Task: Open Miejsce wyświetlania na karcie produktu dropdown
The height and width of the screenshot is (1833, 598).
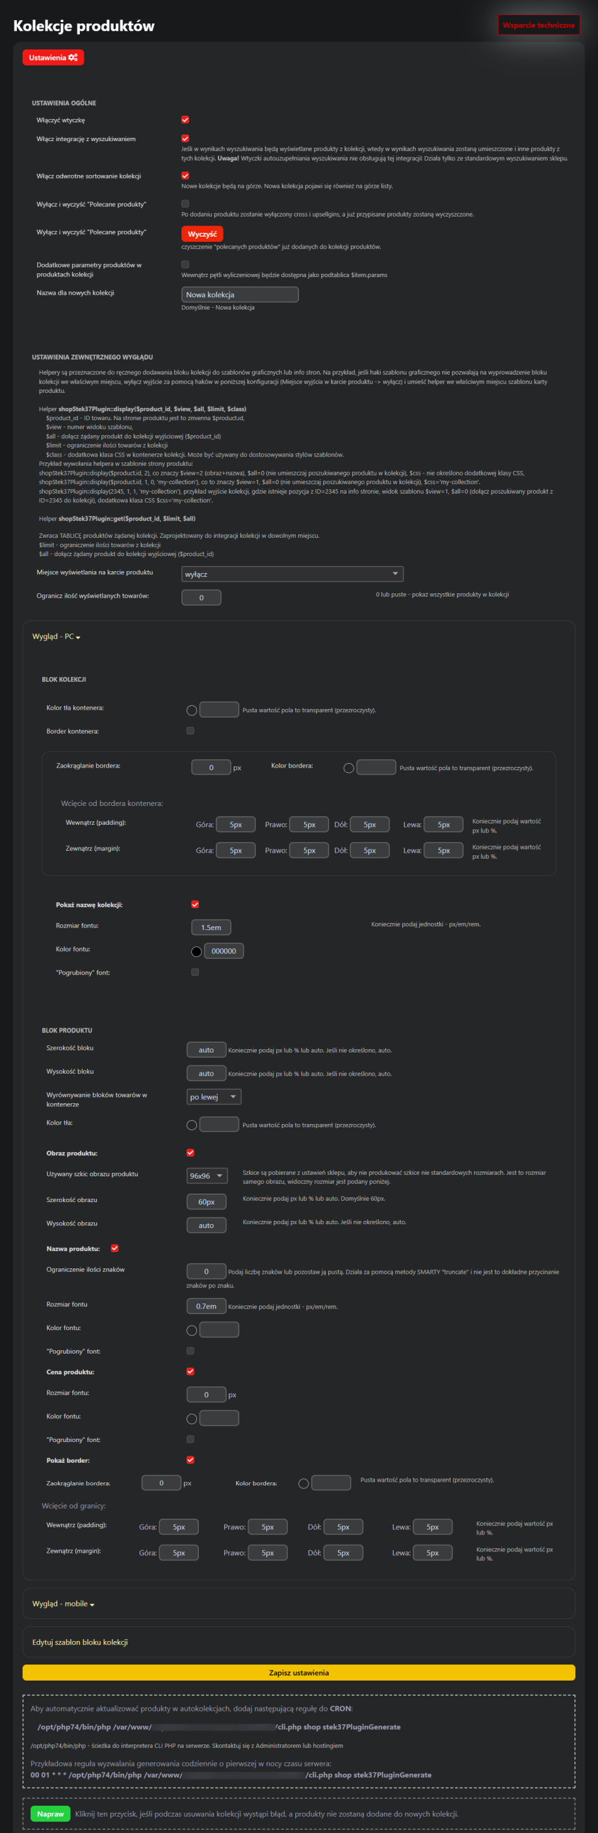Action: 292,574
